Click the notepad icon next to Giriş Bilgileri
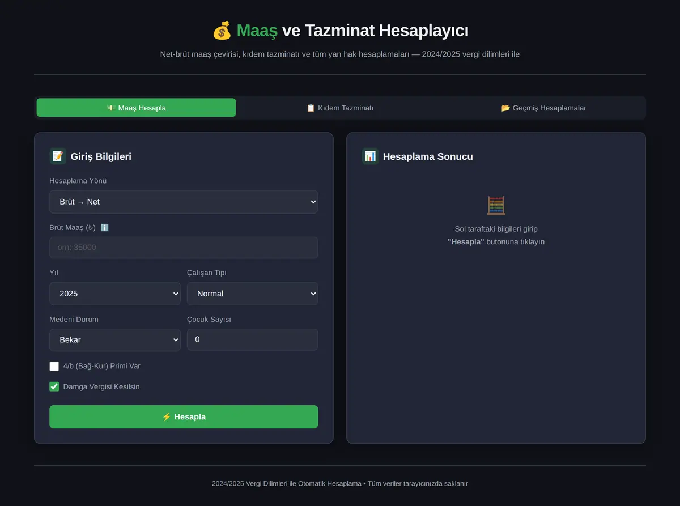The image size is (680, 506). coord(58,156)
